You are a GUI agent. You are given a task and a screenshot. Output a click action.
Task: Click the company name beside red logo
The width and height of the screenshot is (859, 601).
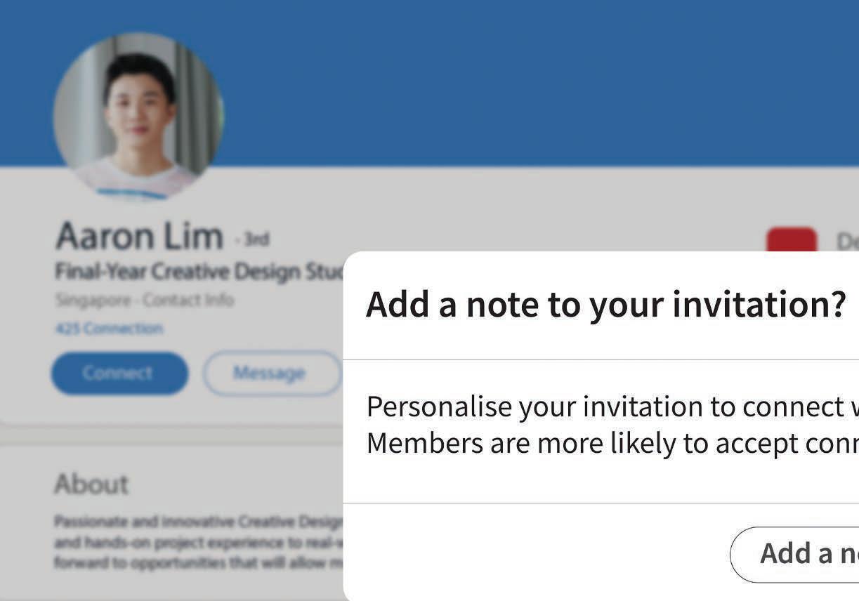click(x=847, y=242)
